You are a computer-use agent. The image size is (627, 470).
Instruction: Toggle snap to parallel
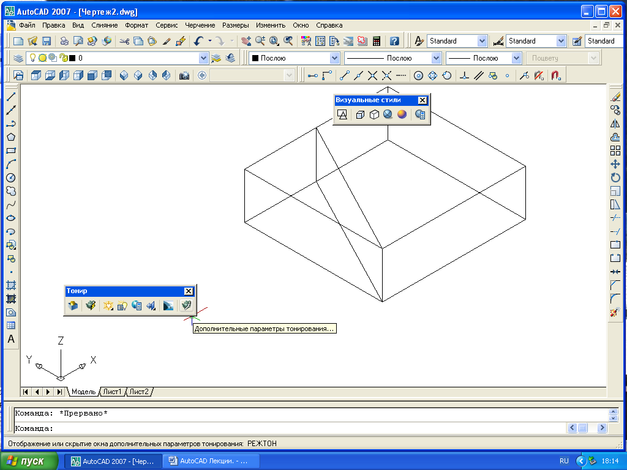point(479,75)
